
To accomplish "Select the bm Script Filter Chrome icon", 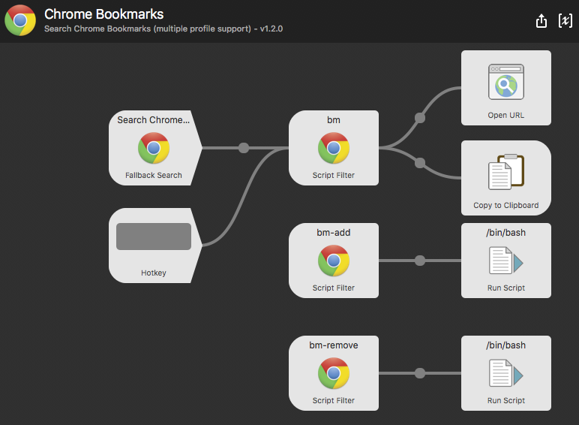I will 334,149.
